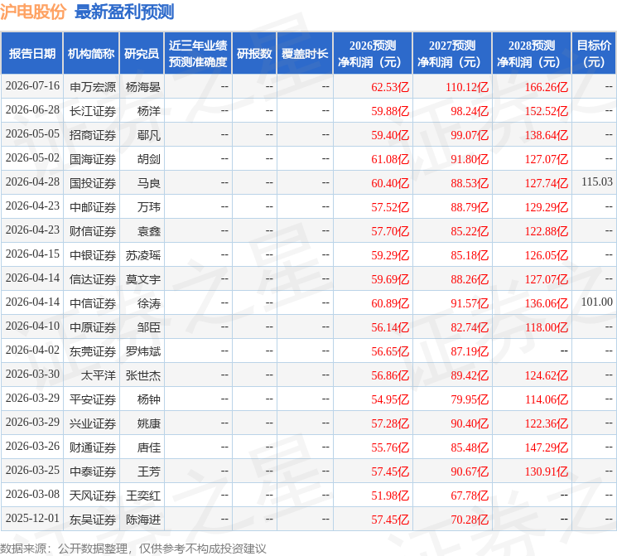Select the 中信证券 institution cell
This screenshot has width=617, height=556.
(x=93, y=303)
